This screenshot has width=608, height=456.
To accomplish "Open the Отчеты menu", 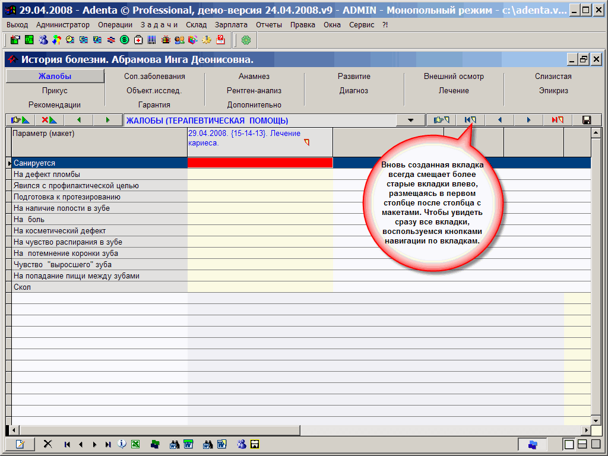I will point(269,24).
